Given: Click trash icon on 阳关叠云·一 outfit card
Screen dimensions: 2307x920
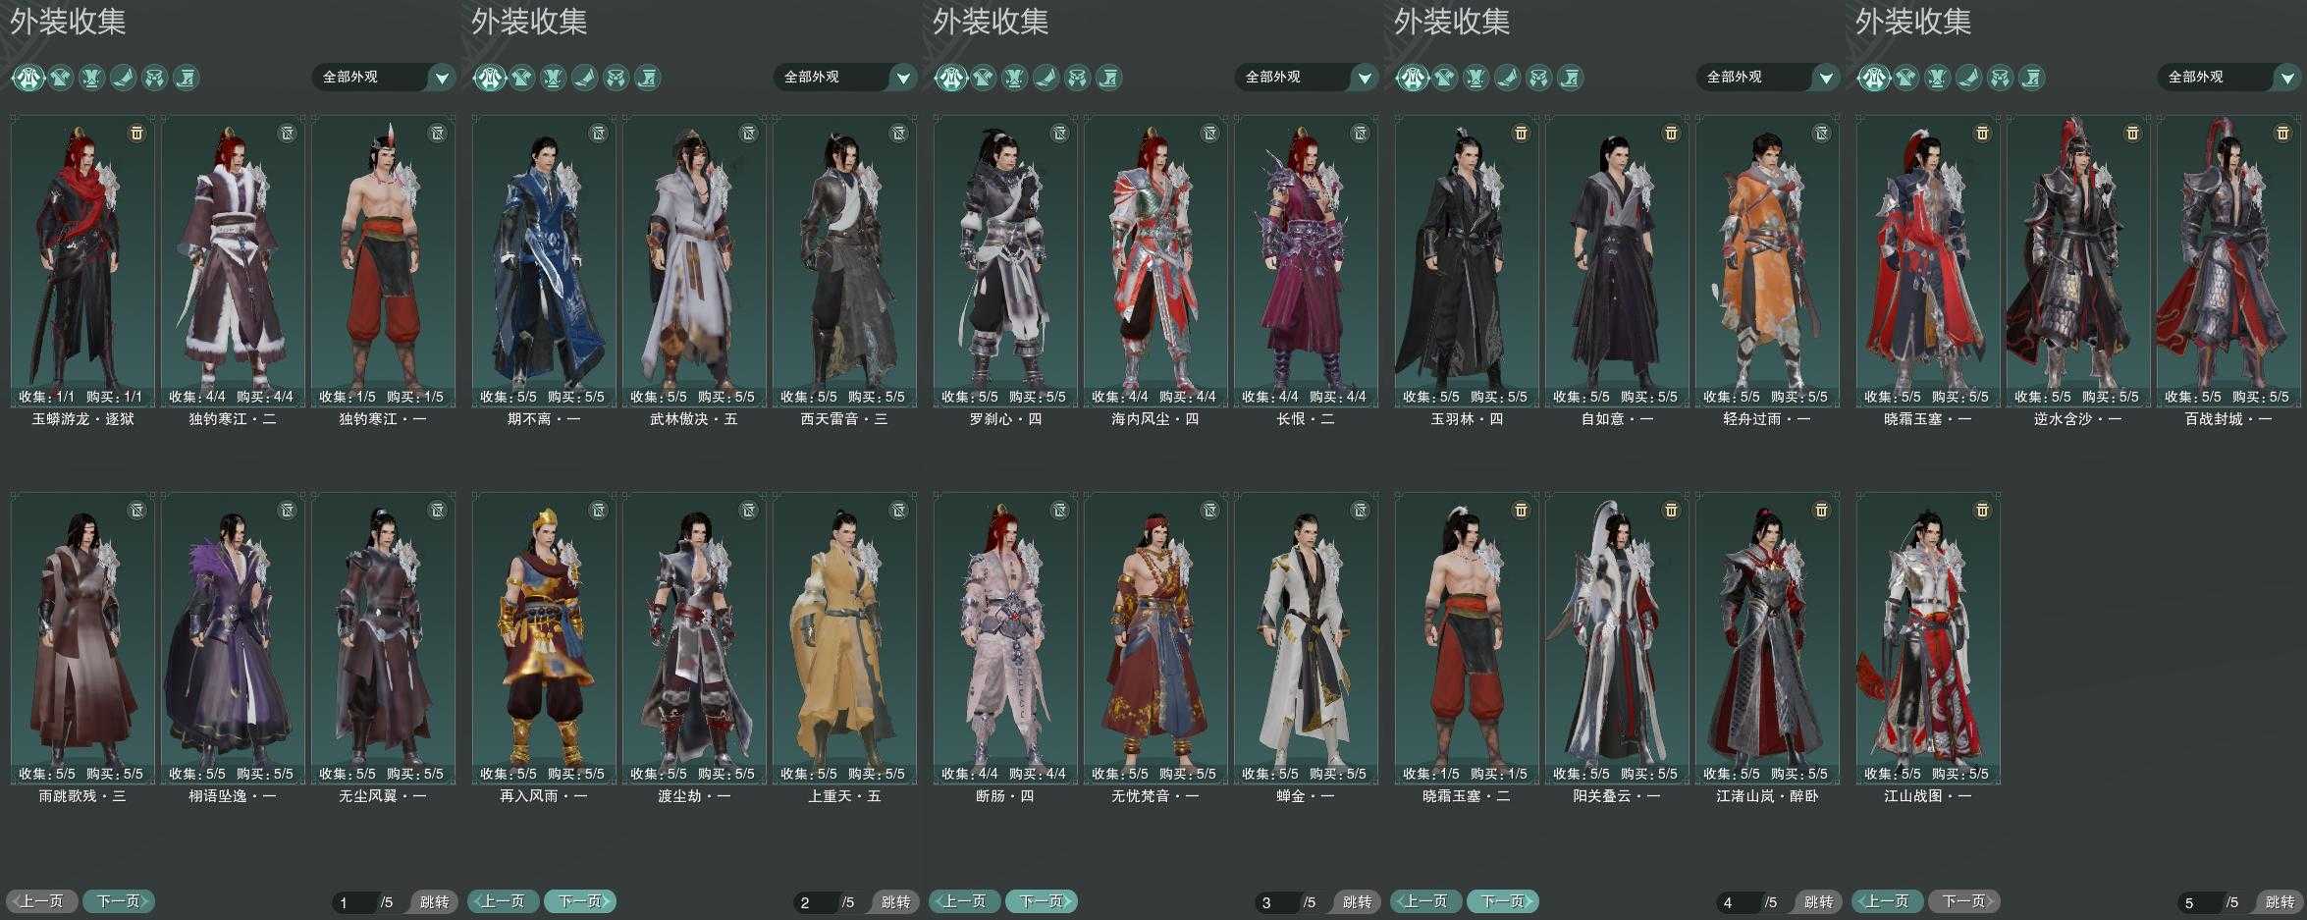Looking at the screenshot, I should tap(1671, 510).
